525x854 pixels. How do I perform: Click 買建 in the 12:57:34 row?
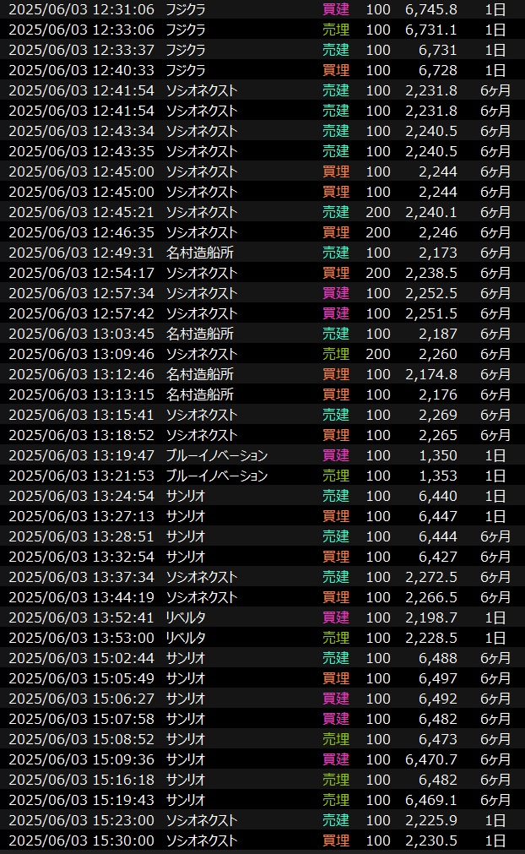tap(336, 294)
